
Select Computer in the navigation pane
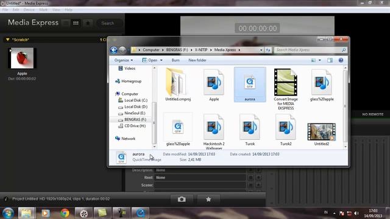127,94
